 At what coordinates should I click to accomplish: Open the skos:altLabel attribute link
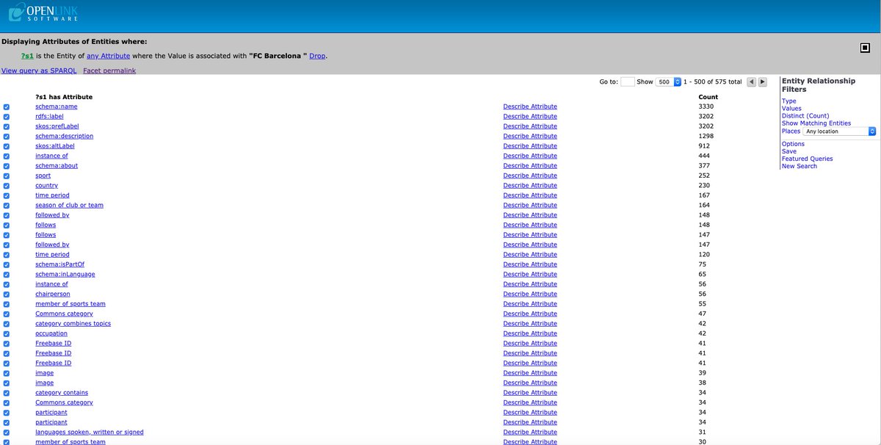[55, 146]
